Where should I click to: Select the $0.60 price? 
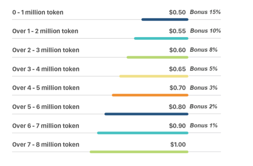click(x=177, y=50)
